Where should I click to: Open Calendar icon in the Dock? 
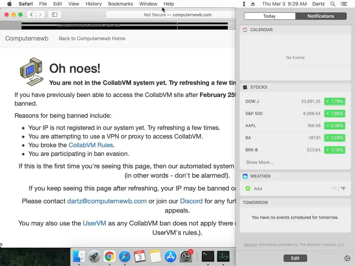coord(140,256)
